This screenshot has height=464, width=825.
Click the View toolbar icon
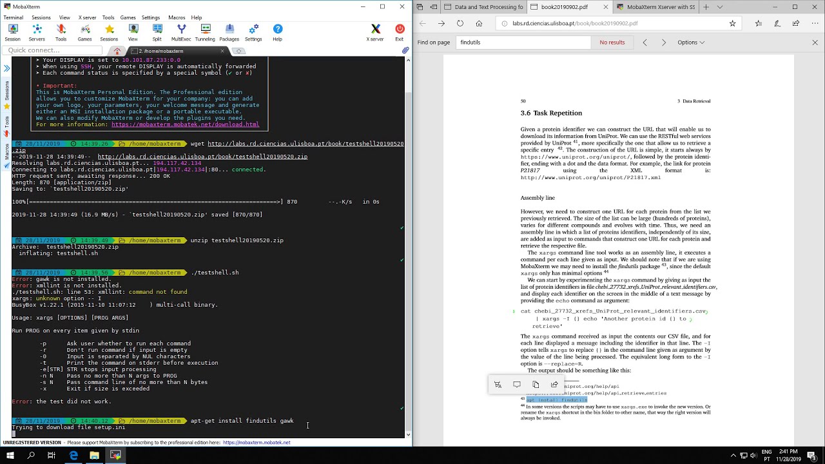point(133,33)
